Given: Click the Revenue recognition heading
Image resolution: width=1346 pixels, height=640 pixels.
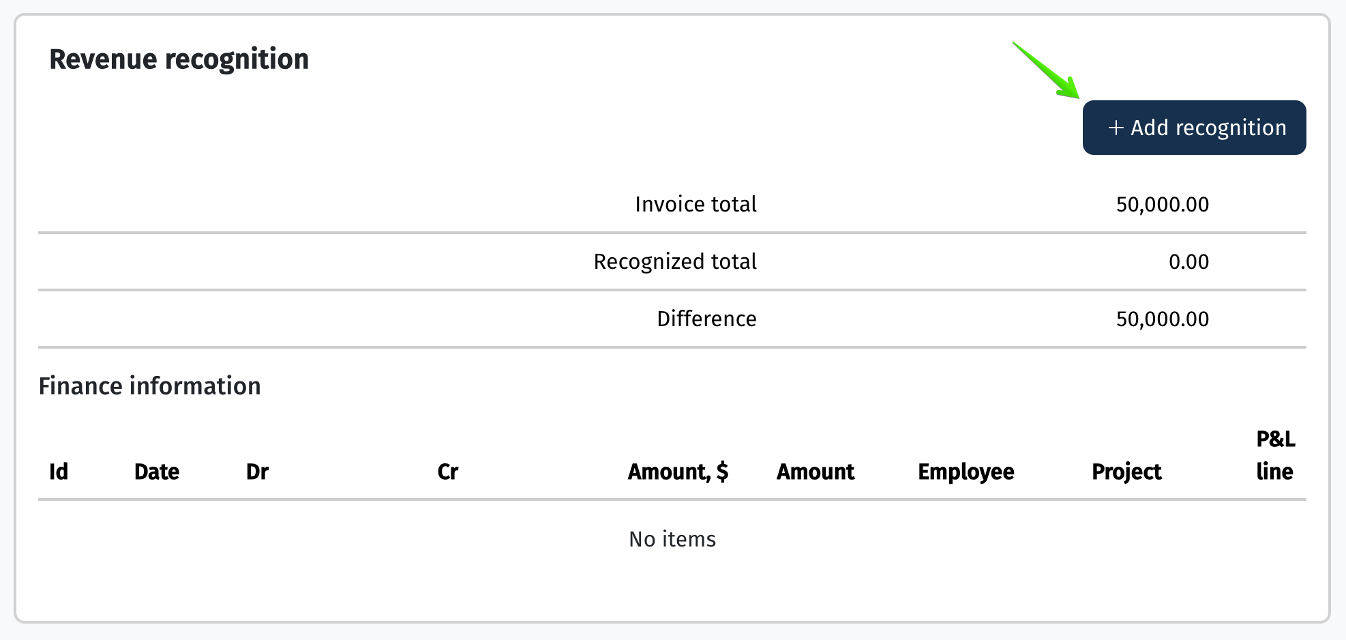Looking at the screenshot, I should (179, 59).
